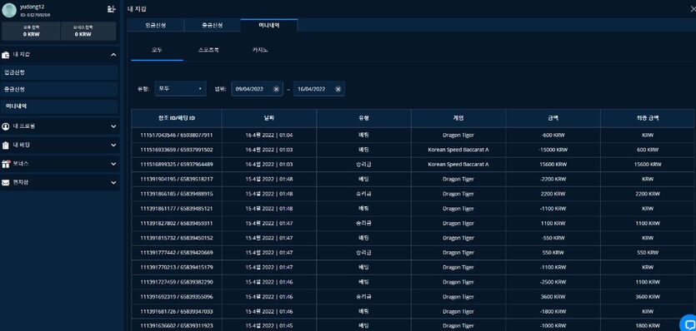
Task: Click the -600 KRW amount cell
Action: [553, 136]
